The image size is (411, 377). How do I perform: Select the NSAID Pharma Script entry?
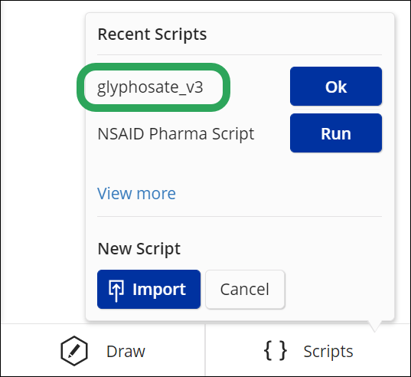(175, 133)
